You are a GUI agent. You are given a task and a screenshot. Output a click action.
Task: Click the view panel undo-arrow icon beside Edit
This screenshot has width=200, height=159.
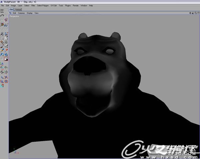10,13
